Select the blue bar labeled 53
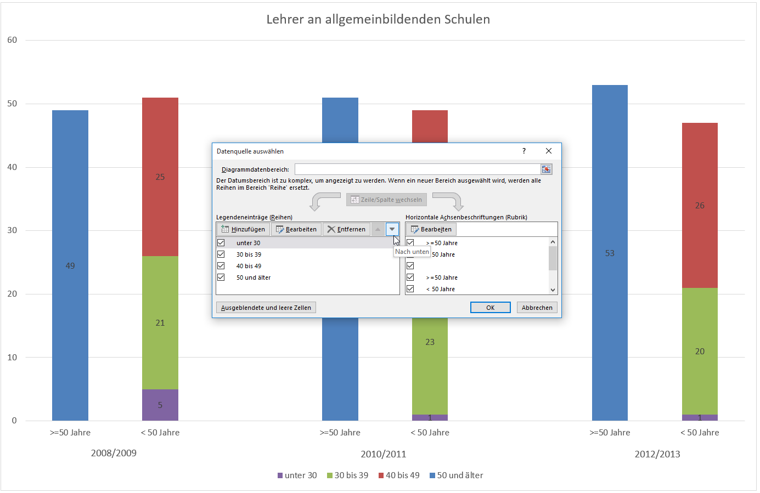Screen dimensions: 760x493 (610, 253)
